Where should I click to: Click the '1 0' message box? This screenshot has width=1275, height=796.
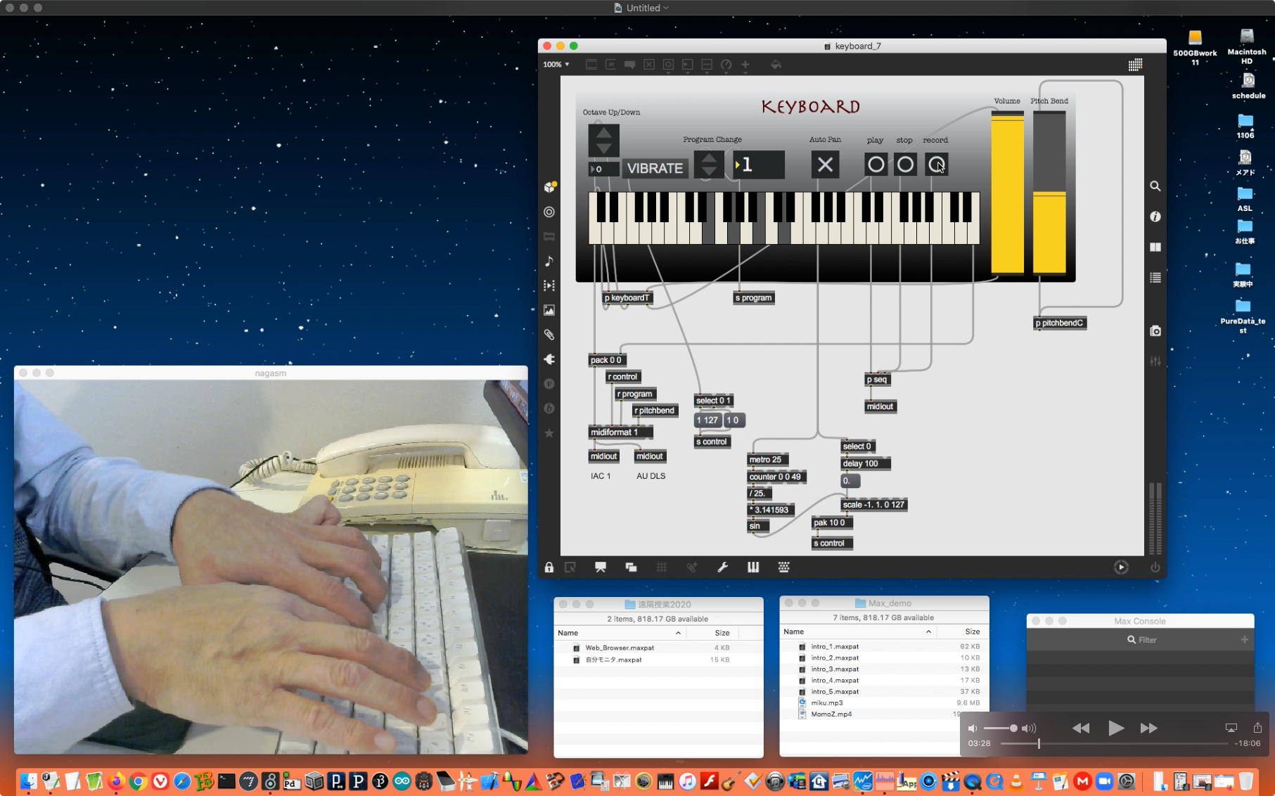(x=733, y=421)
